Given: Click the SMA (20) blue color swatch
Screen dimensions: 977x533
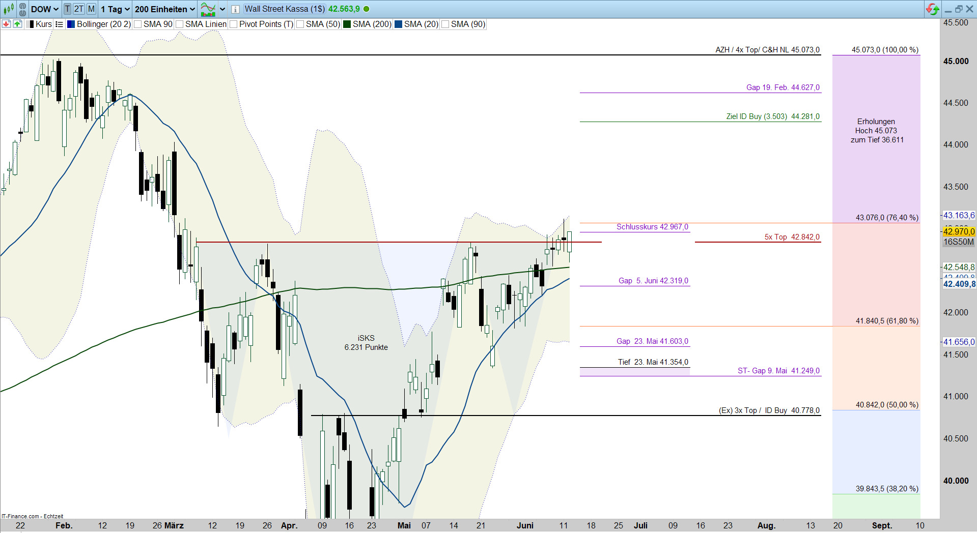Looking at the screenshot, I should tap(399, 24).
